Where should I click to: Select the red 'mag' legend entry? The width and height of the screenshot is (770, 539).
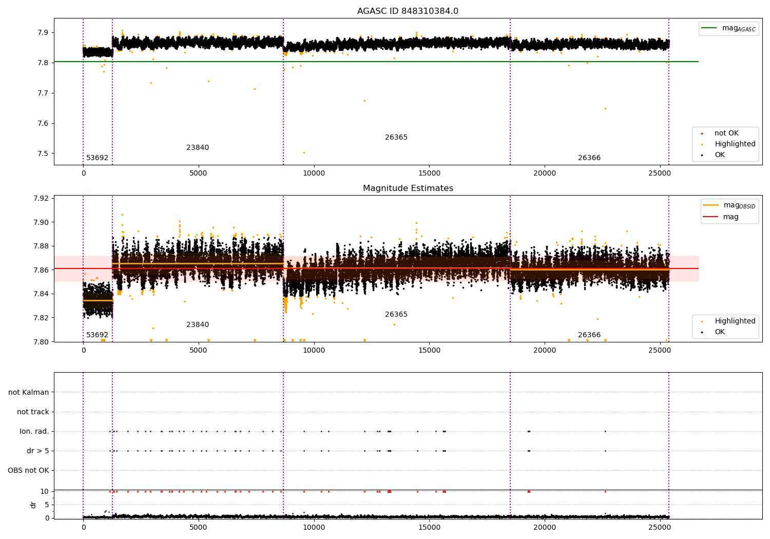click(x=721, y=217)
